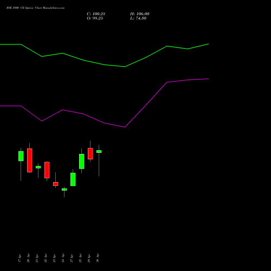This screenshot has height=271, width=271.
Task: Click the tall red candlestick for 20 Apr
Action: tap(30, 160)
